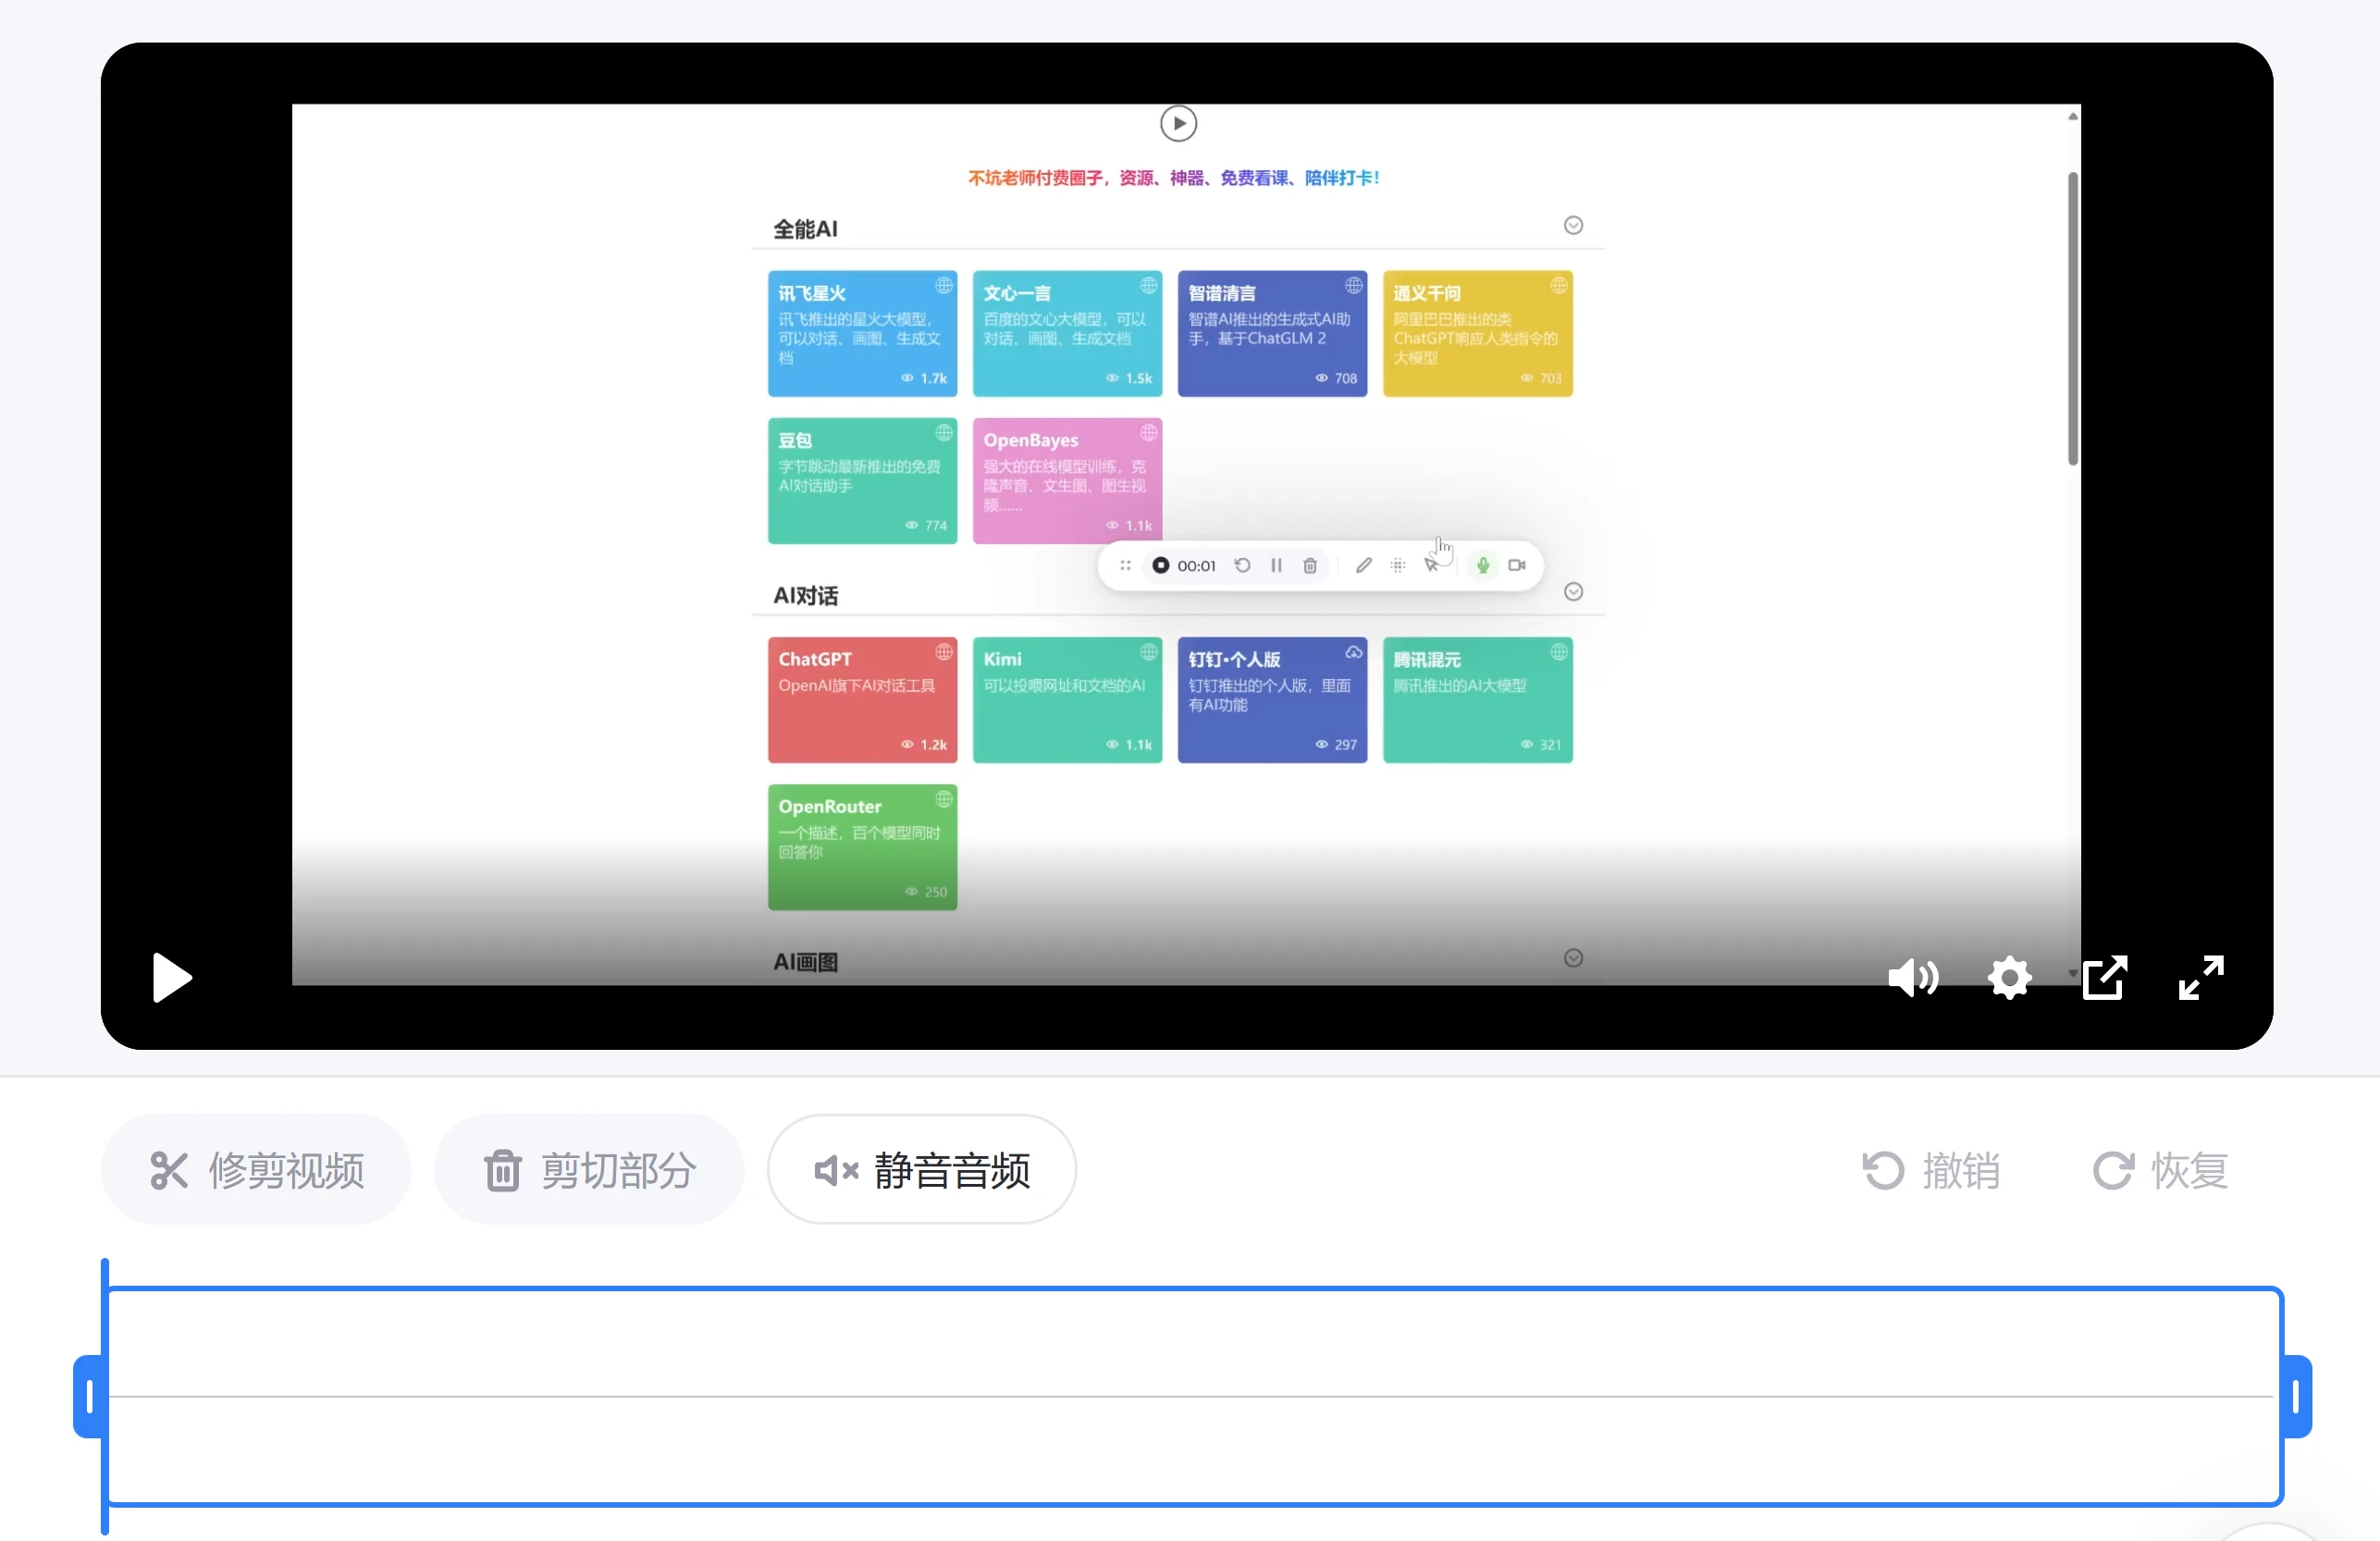The image size is (2380, 1541).
Task: Play the video with the bottom-left play button
Action: click(171, 977)
